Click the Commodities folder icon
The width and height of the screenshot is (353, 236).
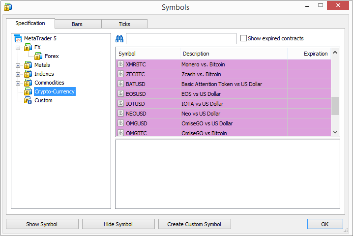tap(28, 83)
